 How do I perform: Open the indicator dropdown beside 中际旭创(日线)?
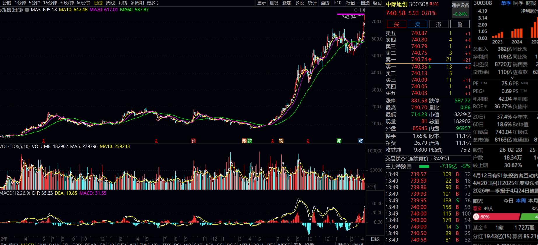coord(27,10)
